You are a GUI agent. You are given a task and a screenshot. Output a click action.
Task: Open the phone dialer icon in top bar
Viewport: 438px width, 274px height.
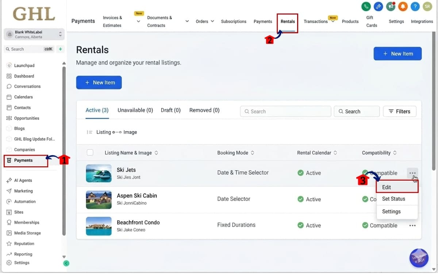[x=366, y=6]
